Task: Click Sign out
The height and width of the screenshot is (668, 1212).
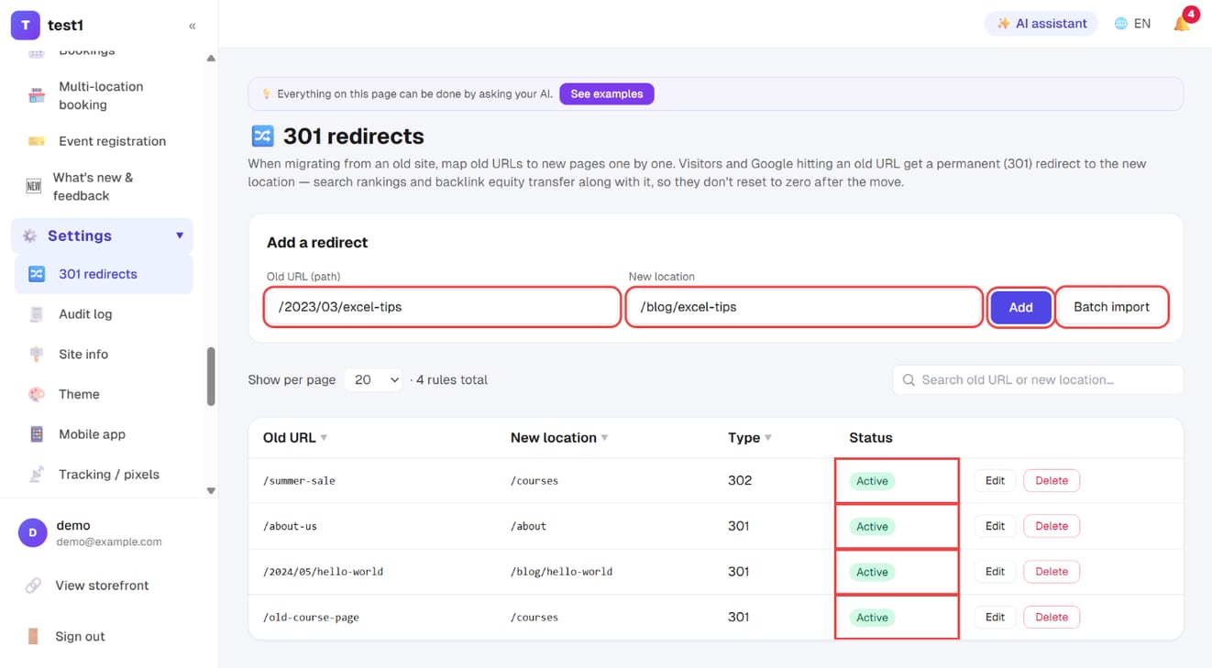Action: click(80, 636)
